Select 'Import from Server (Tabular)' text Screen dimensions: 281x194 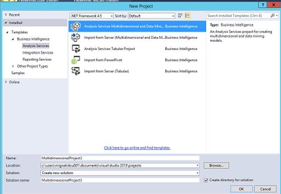click(106, 71)
